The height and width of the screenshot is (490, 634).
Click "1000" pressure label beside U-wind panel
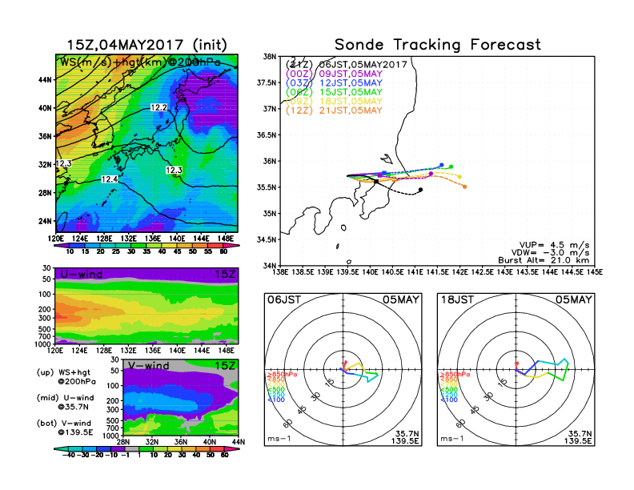43,344
